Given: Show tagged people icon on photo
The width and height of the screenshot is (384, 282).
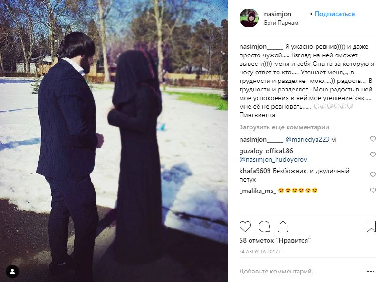Looking at the screenshot, I should [x=12, y=272].
